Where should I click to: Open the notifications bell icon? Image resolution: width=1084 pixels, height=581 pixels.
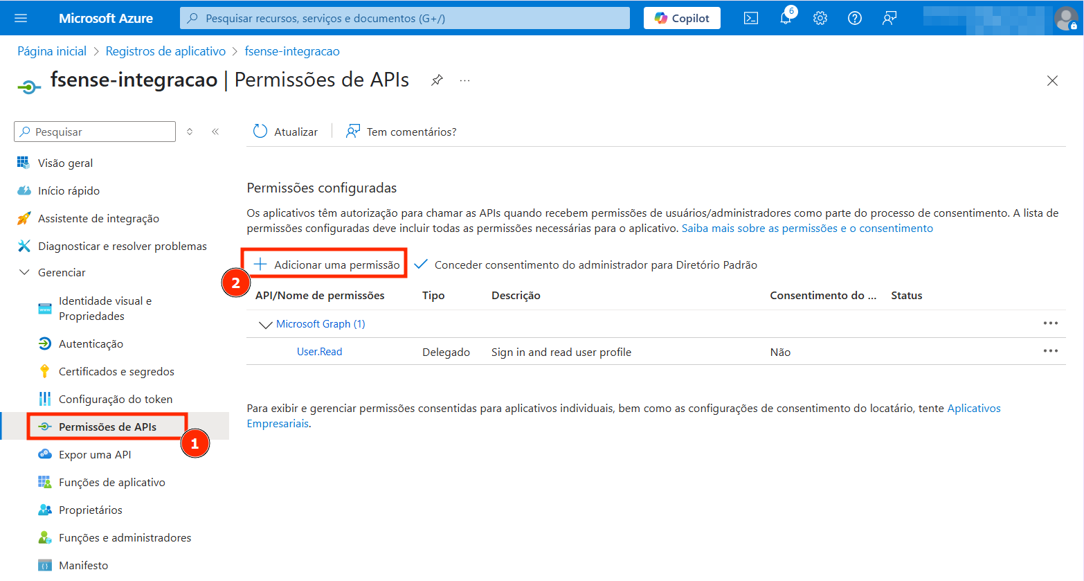786,18
